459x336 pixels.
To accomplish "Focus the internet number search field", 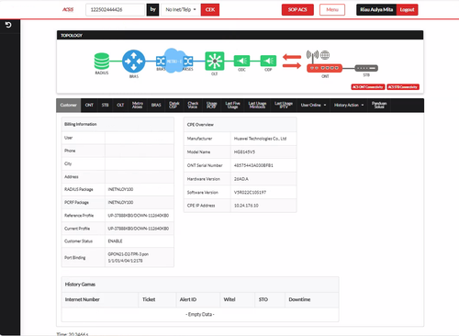I will click(x=115, y=10).
